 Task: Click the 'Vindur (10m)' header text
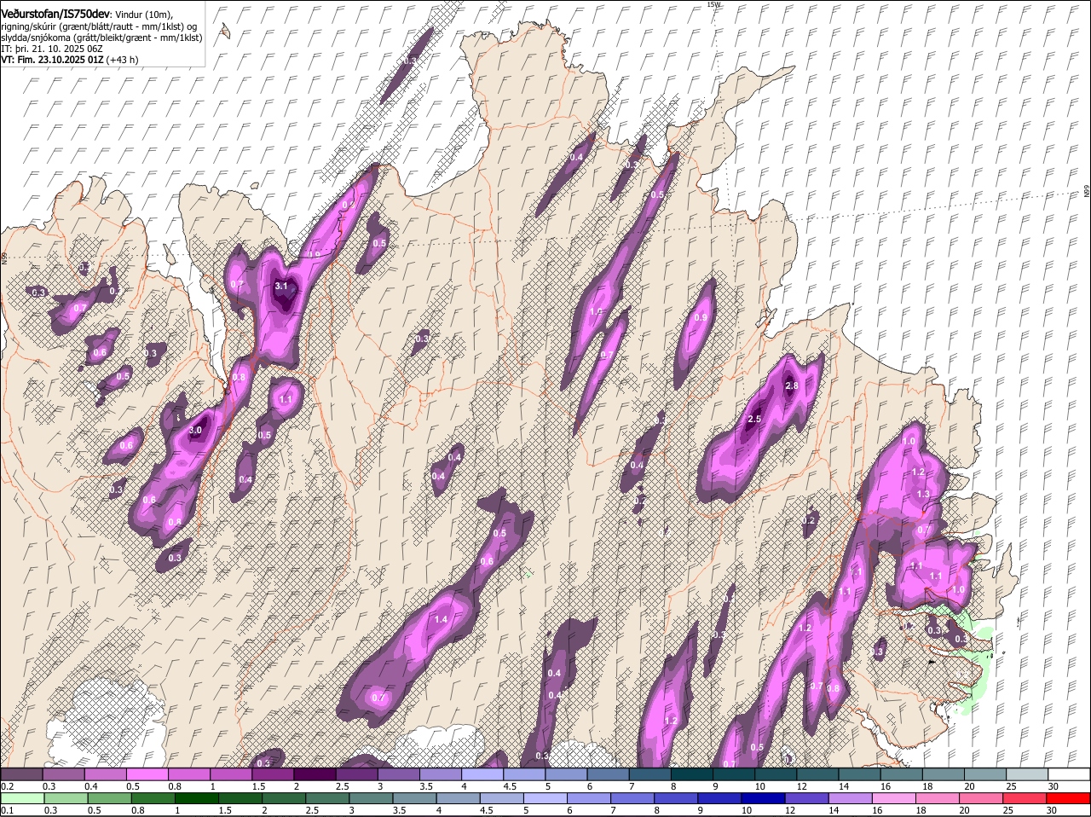click(x=144, y=14)
